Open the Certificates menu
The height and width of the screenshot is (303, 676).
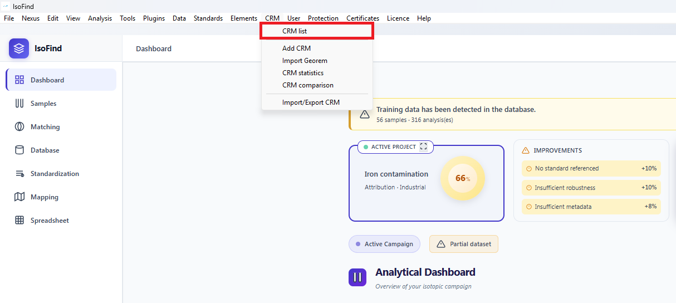point(363,18)
